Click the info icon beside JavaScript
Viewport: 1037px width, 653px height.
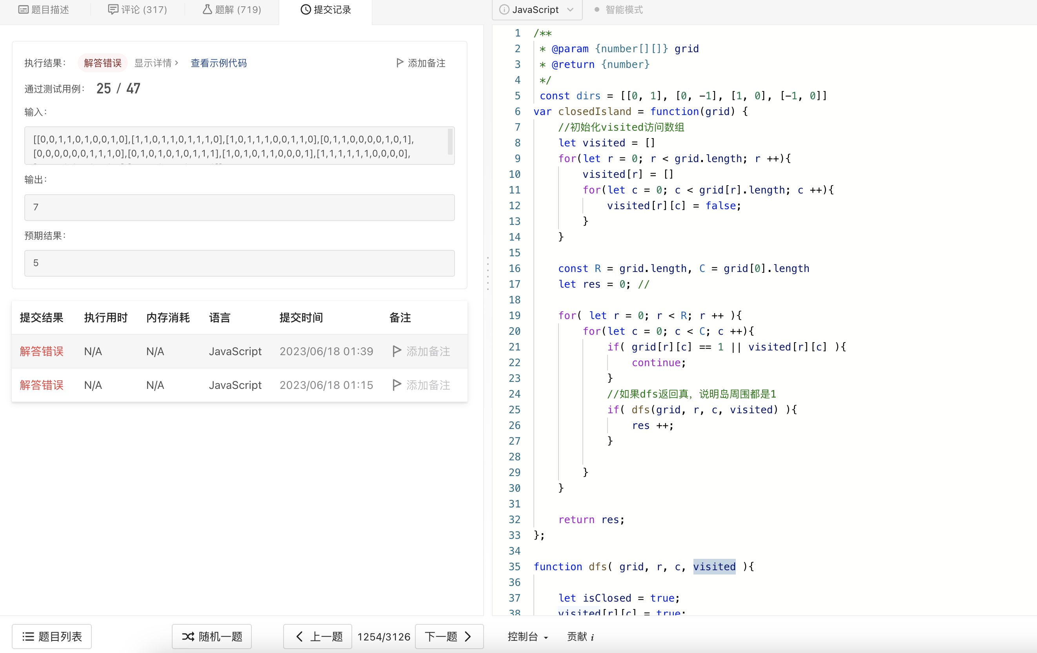pos(504,9)
